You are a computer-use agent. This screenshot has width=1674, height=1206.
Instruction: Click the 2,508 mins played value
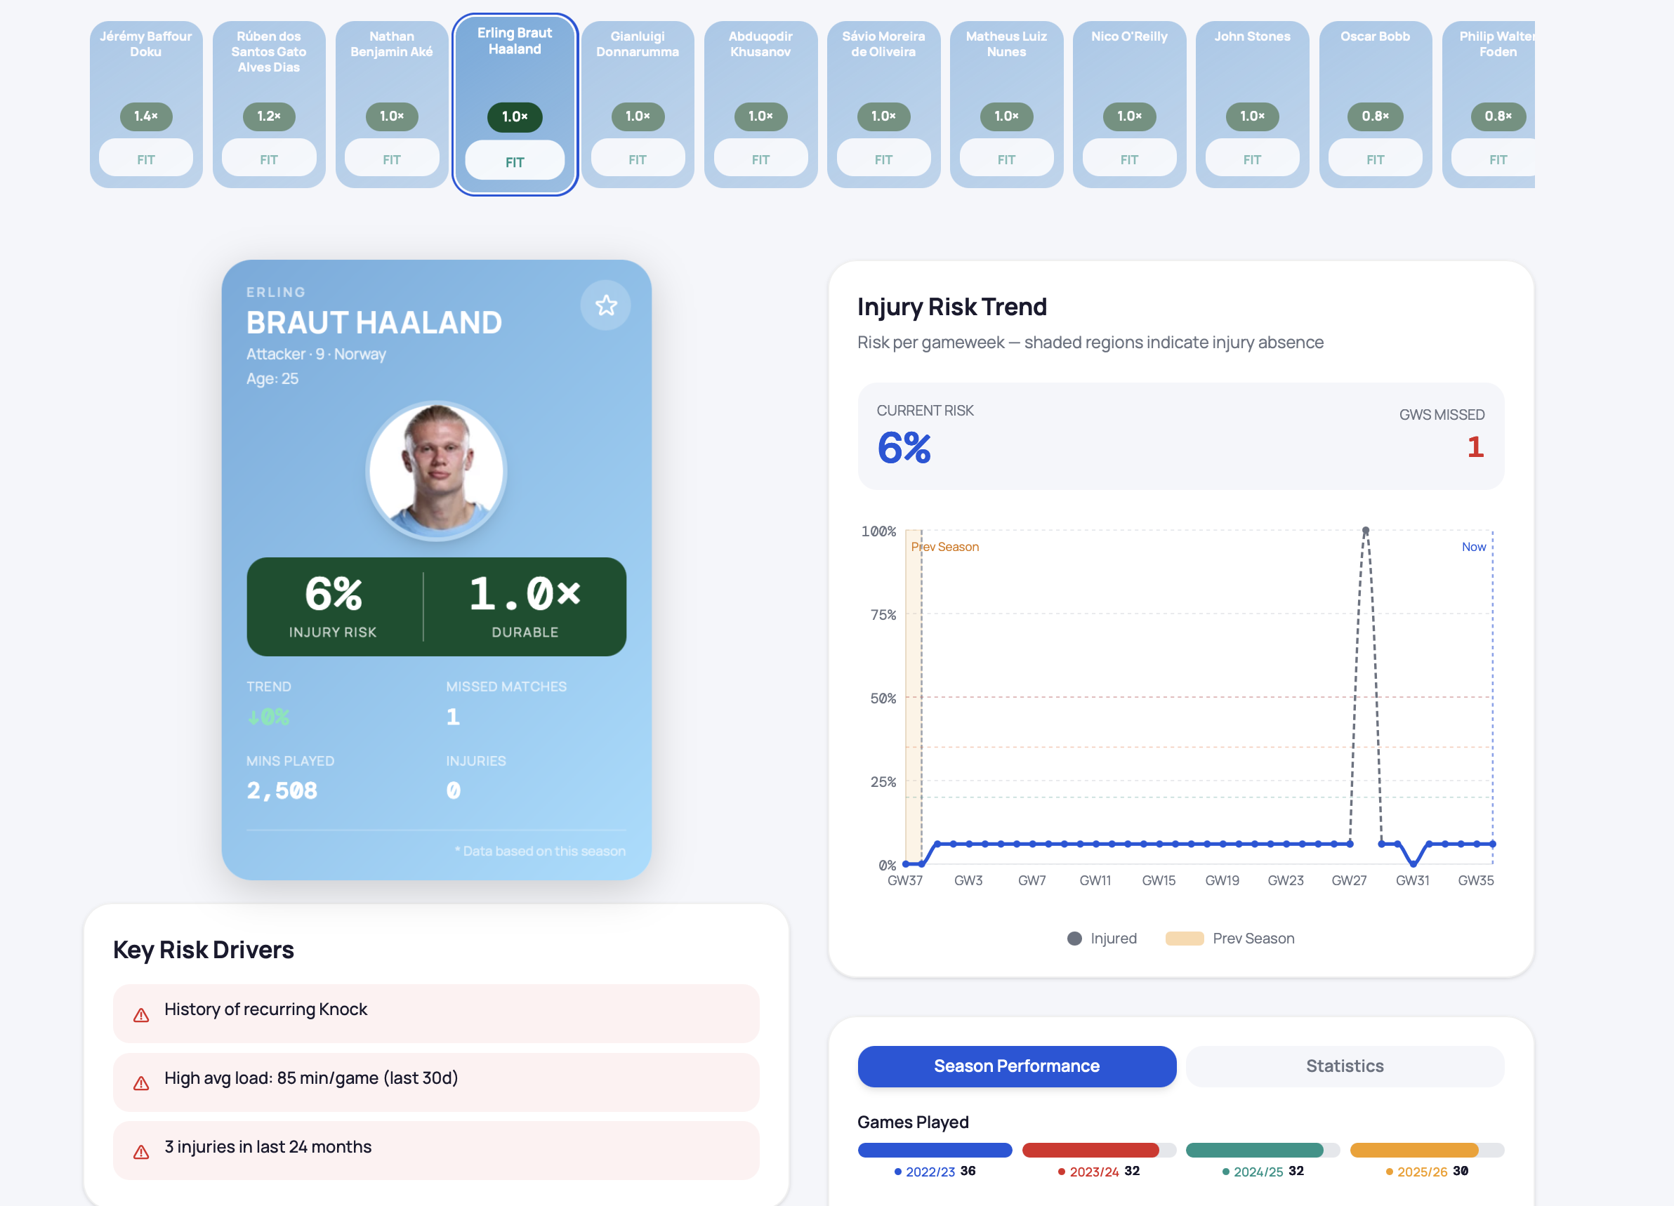pos(282,790)
